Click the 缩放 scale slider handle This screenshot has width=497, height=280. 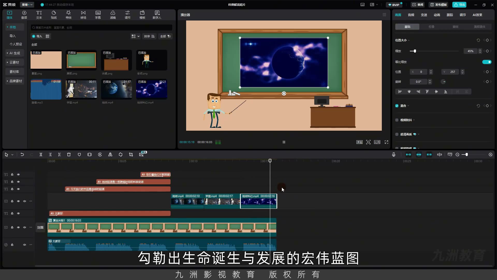[415, 51]
